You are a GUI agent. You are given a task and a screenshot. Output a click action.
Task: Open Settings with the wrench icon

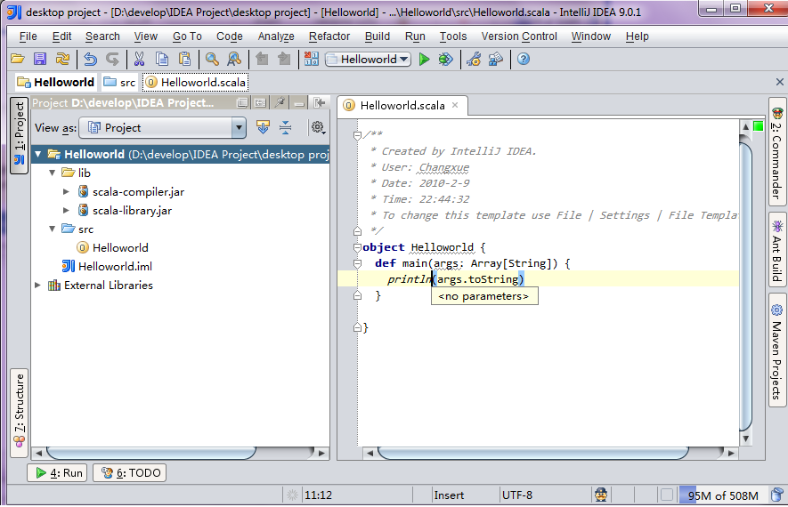(x=474, y=60)
